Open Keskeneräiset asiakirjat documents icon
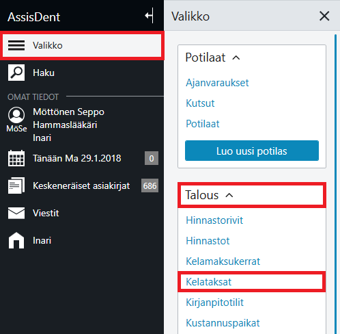Screen dimensions: 340x334 [x=16, y=185]
